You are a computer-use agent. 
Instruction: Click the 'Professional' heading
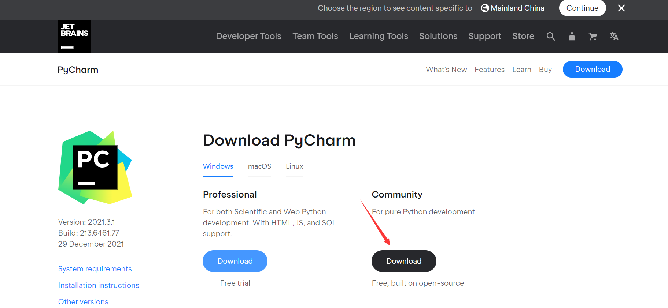[x=230, y=195]
